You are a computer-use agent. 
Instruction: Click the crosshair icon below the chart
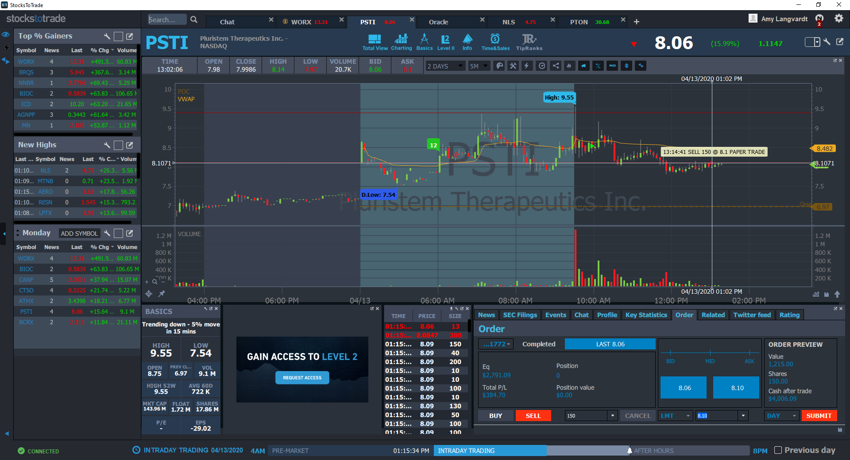(x=149, y=294)
